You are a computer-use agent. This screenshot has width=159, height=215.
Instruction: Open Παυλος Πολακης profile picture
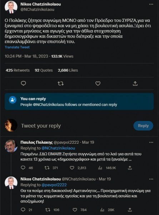(11, 146)
